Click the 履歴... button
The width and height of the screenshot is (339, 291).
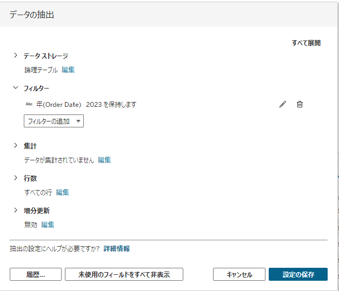36,274
